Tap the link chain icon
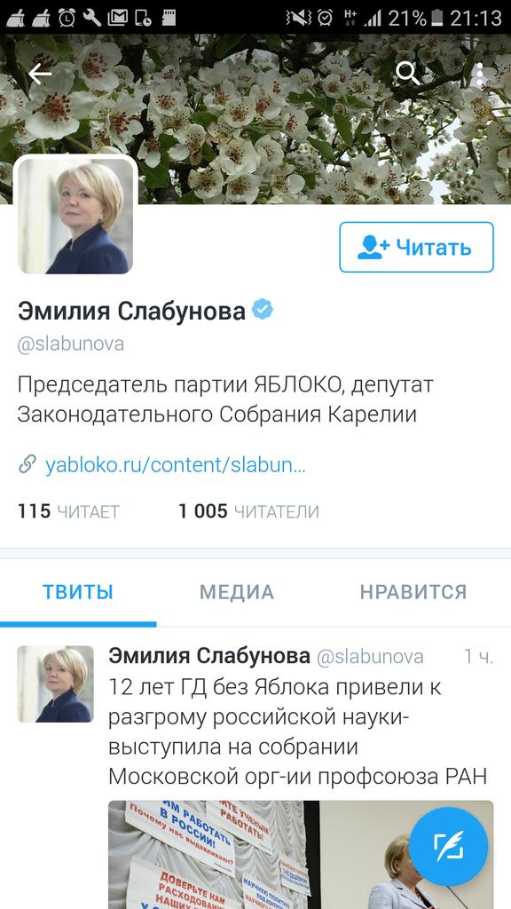Viewport: 511px width, 909px height. tap(28, 464)
